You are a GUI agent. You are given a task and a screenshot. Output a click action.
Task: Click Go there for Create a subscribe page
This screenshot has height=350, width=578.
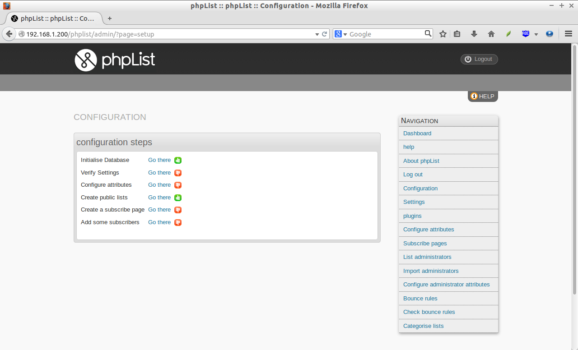point(159,210)
